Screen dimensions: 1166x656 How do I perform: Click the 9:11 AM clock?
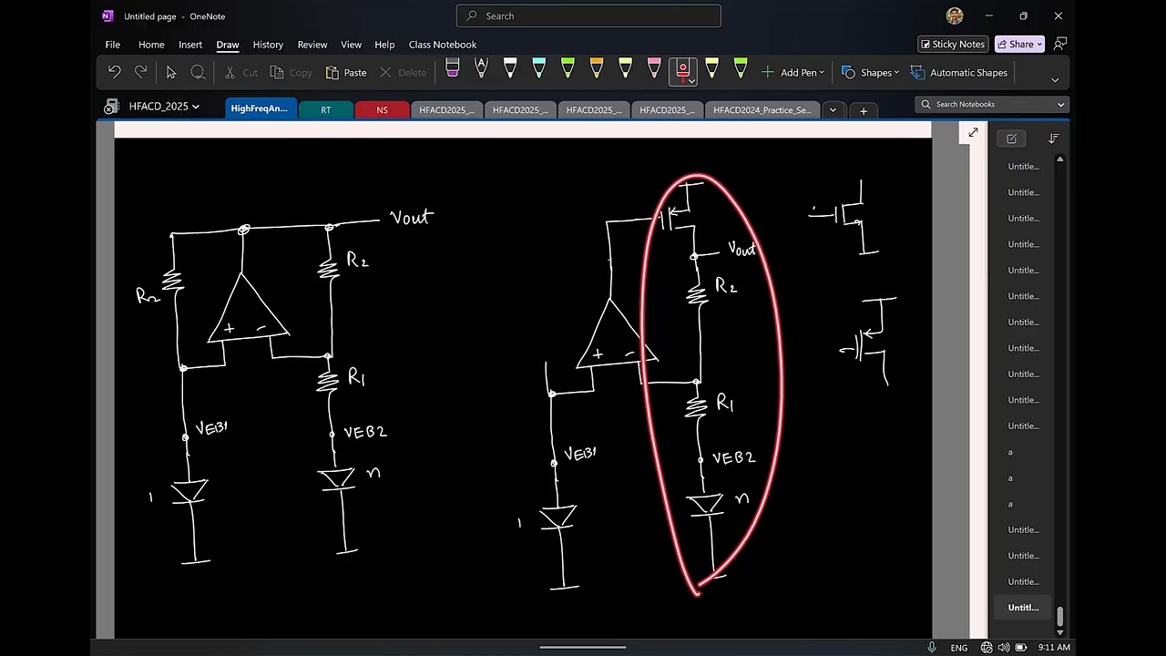coord(1054,648)
